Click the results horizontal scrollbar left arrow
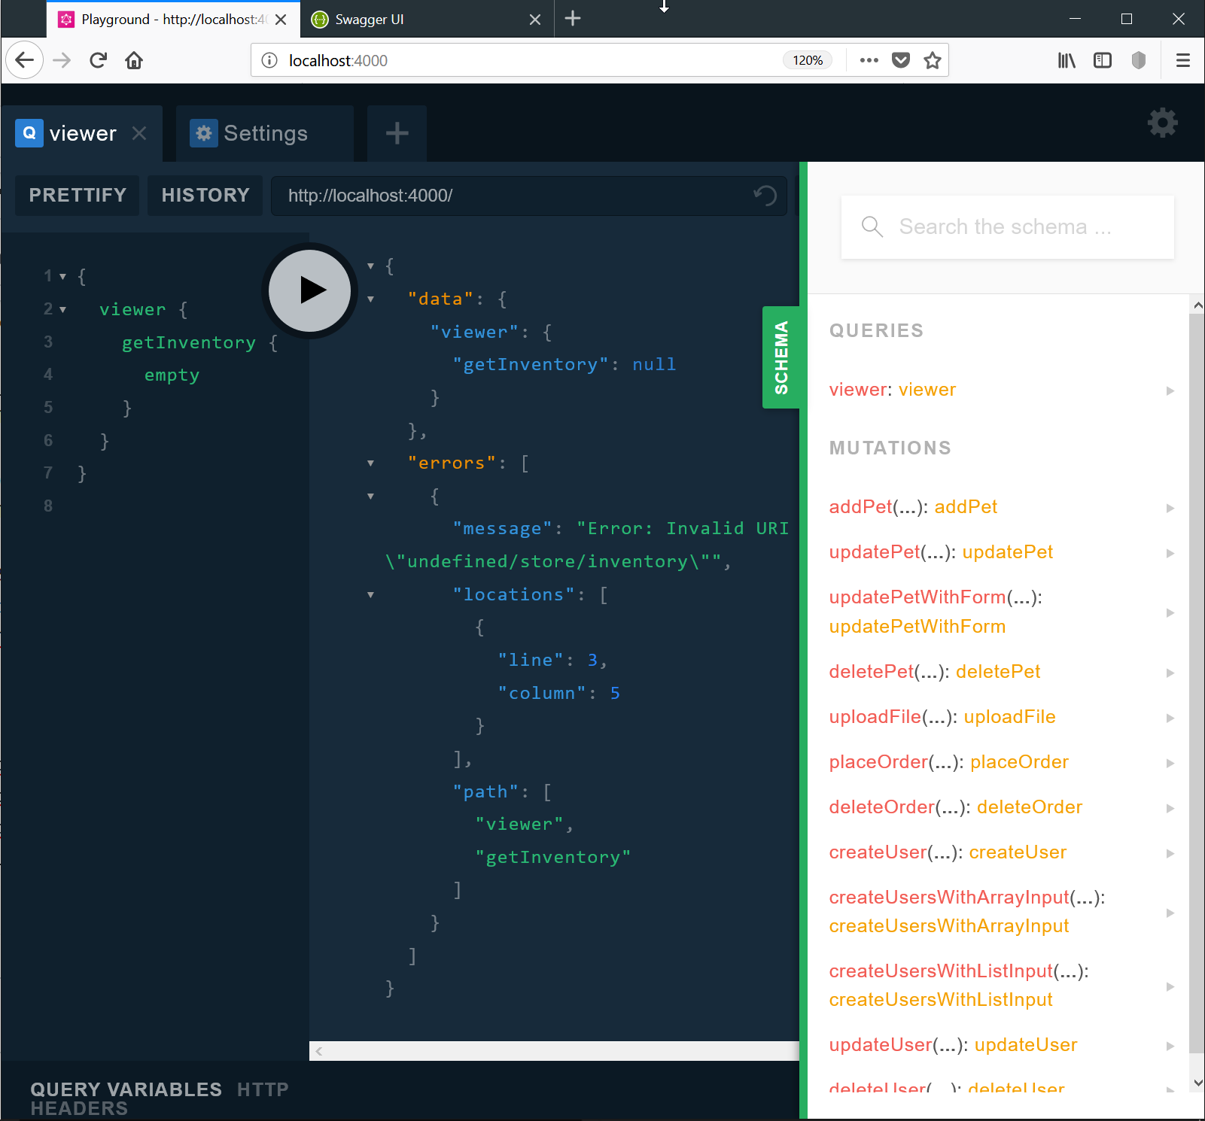This screenshot has width=1205, height=1121. click(319, 1051)
